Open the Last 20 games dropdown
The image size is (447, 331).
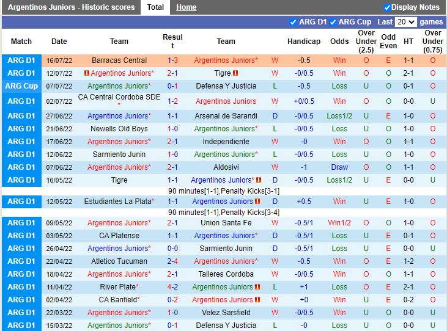[x=405, y=22]
